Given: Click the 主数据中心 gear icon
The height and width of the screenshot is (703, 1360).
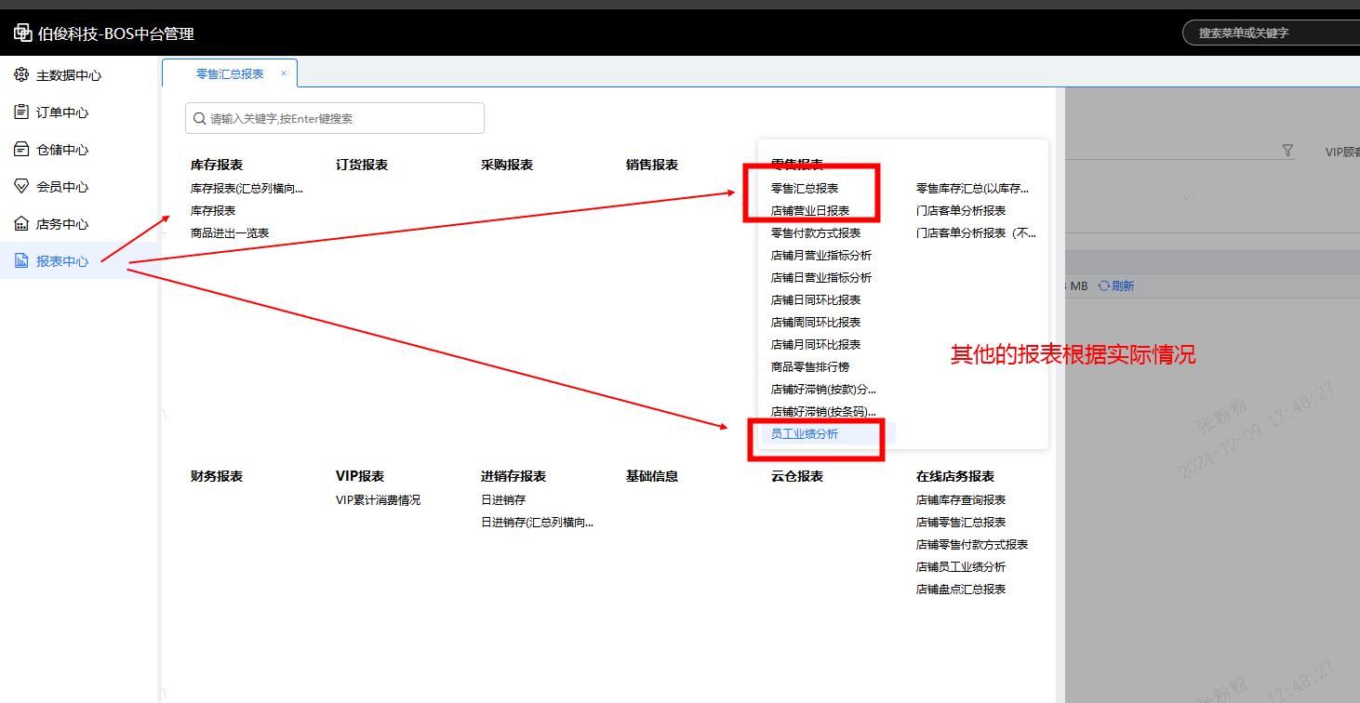Looking at the screenshot, I should click(x=21, y=75).
